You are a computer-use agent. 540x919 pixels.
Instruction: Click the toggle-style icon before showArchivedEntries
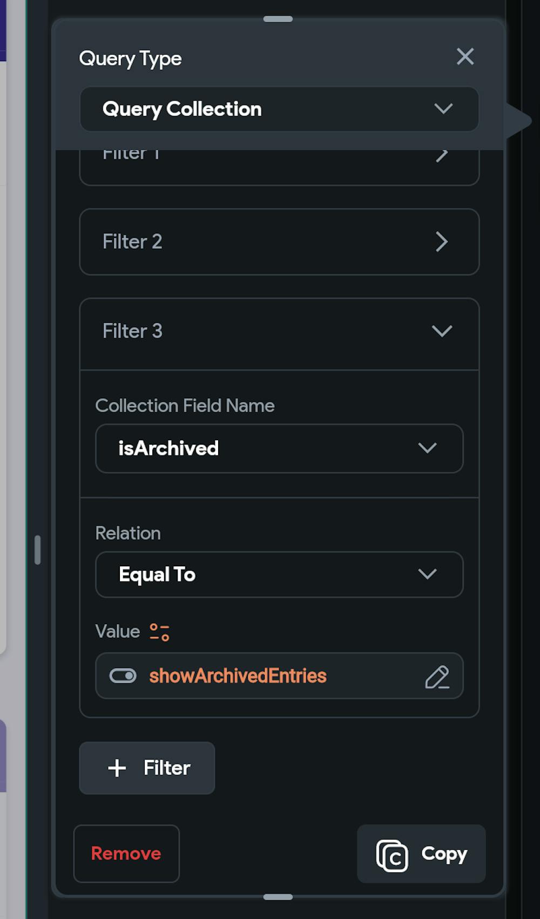pos(123,676)
